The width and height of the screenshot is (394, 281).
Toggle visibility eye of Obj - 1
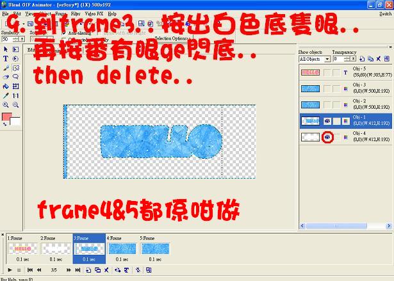327,120
